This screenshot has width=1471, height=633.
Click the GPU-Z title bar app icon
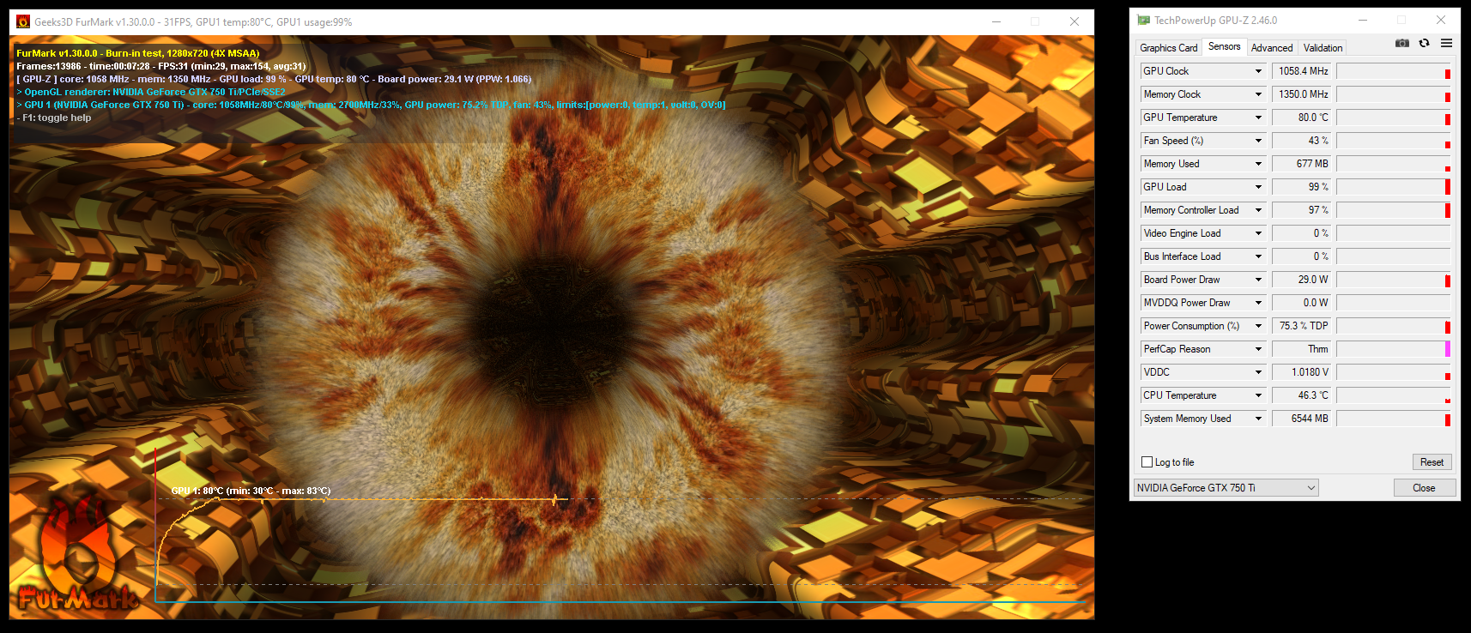coord(1143,20)
